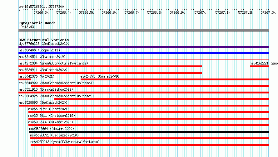Open nsv6528895 (Sedlazeck2020) label
Viewport: 278px width, 157px height.
[x=43, y=102]
